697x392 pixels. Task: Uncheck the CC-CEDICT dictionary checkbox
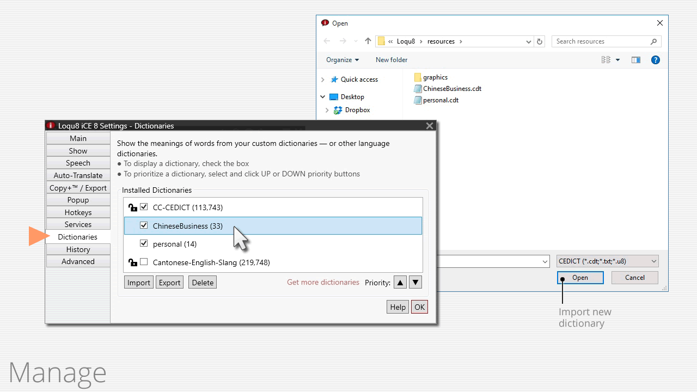(144, 207)
